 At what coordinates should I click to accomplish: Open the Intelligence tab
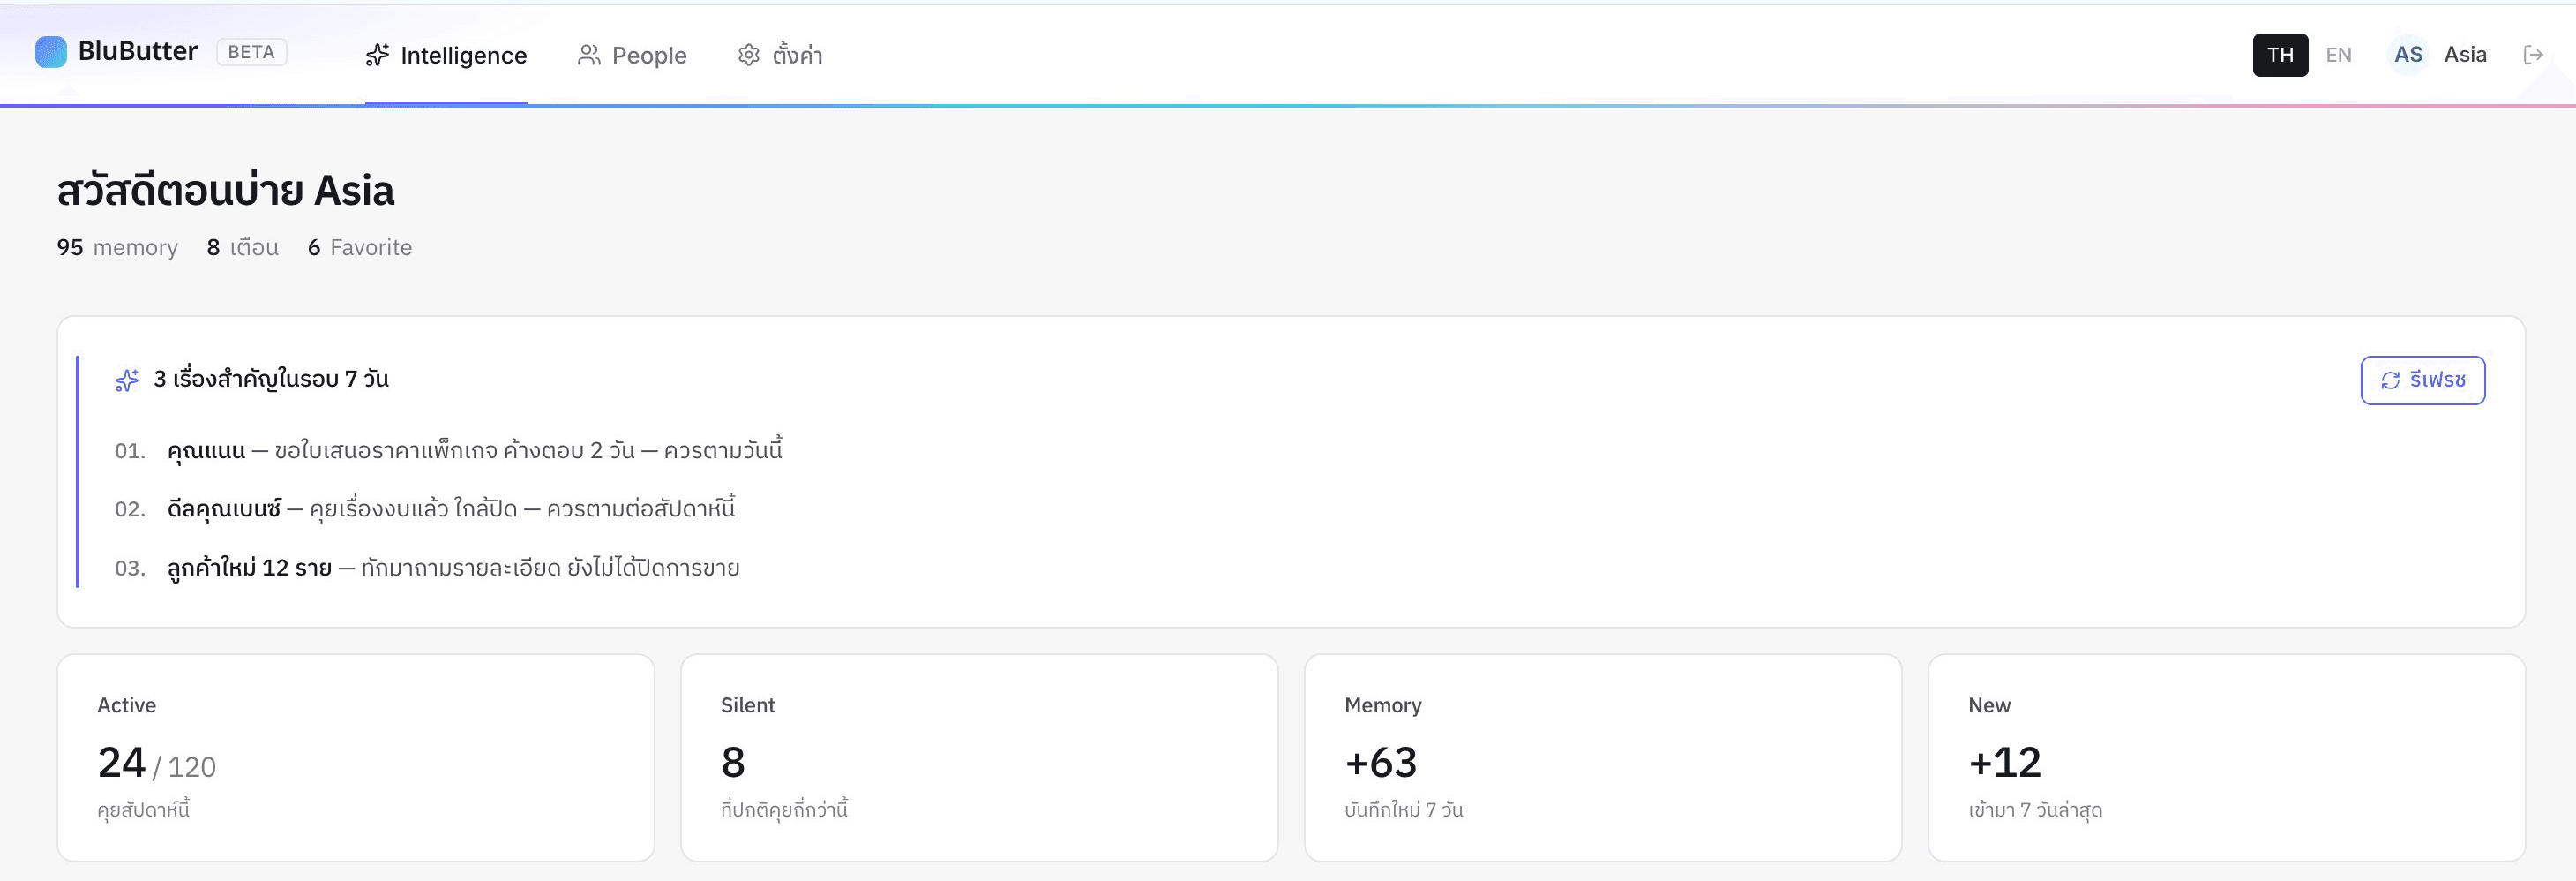tap(446, 55)
